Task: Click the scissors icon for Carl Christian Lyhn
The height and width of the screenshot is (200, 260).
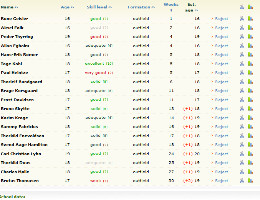Action: tap(242, 154)
